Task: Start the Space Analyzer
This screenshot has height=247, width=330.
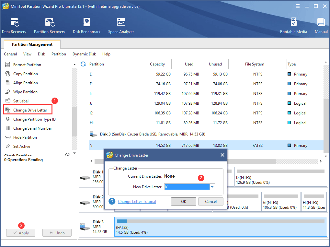Action: point(121,26)
